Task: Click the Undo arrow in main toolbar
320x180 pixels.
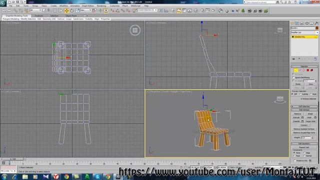Action: [x=4, y=11]
